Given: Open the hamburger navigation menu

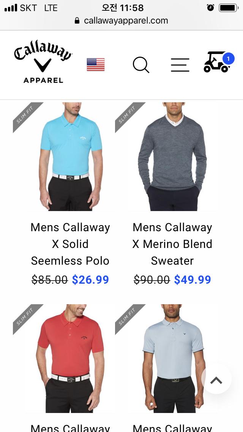Looking at the screenshot, I should pos(180,65).
